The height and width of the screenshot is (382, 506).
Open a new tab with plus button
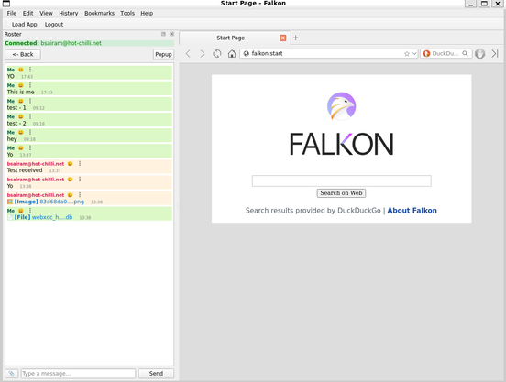pos(295,38)
